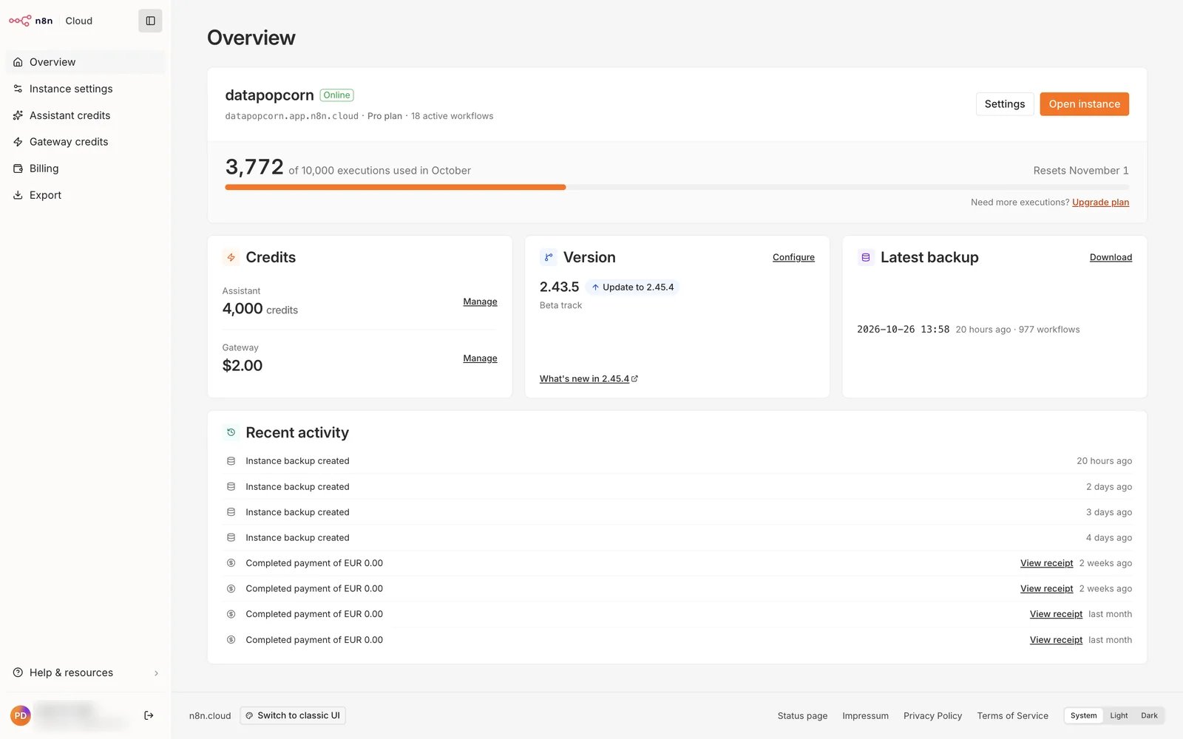This screenshot has height=739, width=1183.
Task: Click backup icon for 4 days ago entry
Action: pos(231,538)
